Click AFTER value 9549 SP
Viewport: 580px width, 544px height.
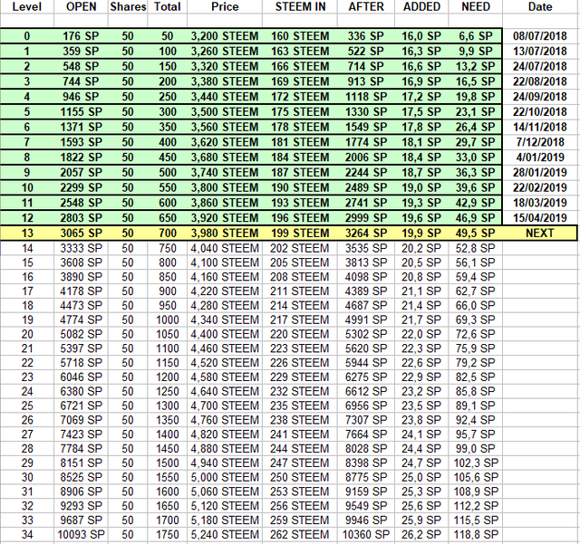point(366,506)
